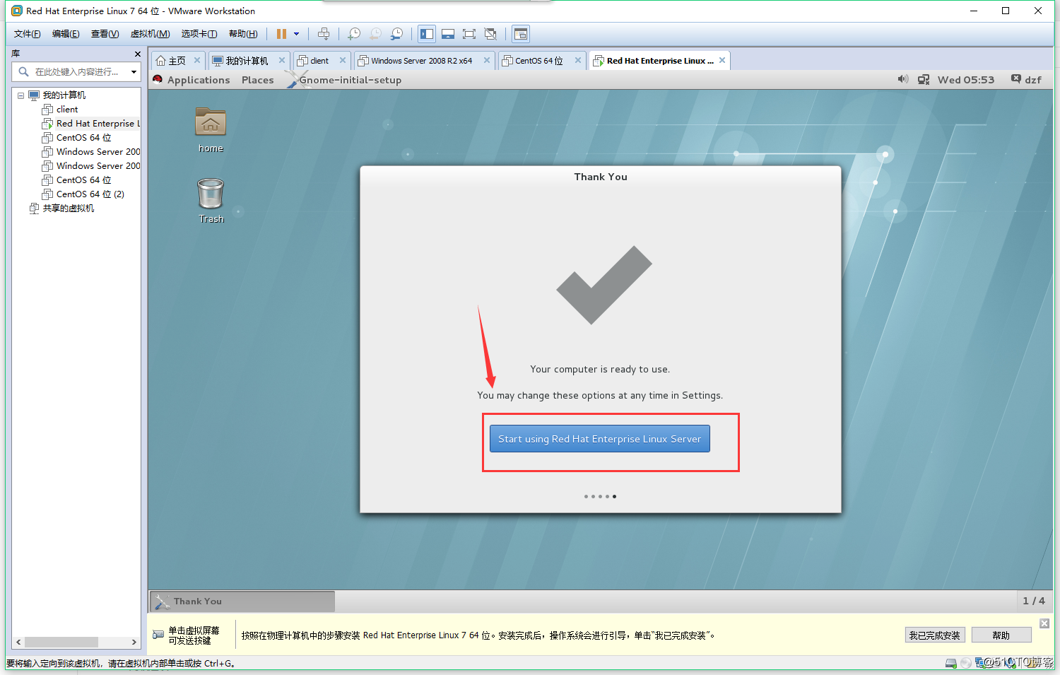Image resolution: width=1060 pixels, height=675 pixels.
Task: Click the 帮助 button in install bar
Action: click(1001, 635)
